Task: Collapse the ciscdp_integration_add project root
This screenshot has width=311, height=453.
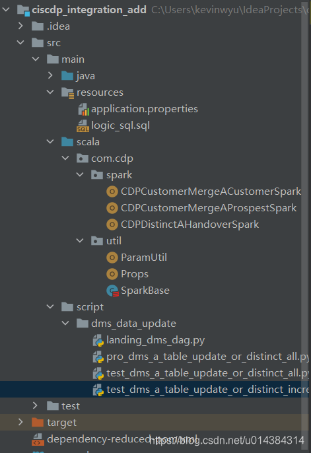Action: (x=6, y=10)
